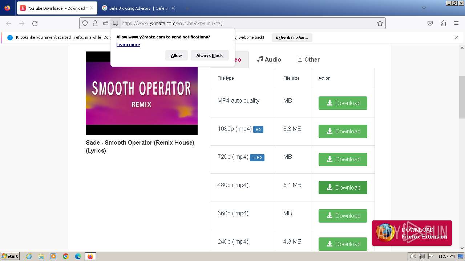Screen dimensions: 465x261
Task: Dismiss the Firefox refresh info bar
Action: pyautogui.click(x=456, y=37)
